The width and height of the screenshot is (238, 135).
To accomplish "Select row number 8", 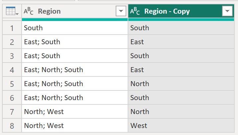I will click(12, 126).
